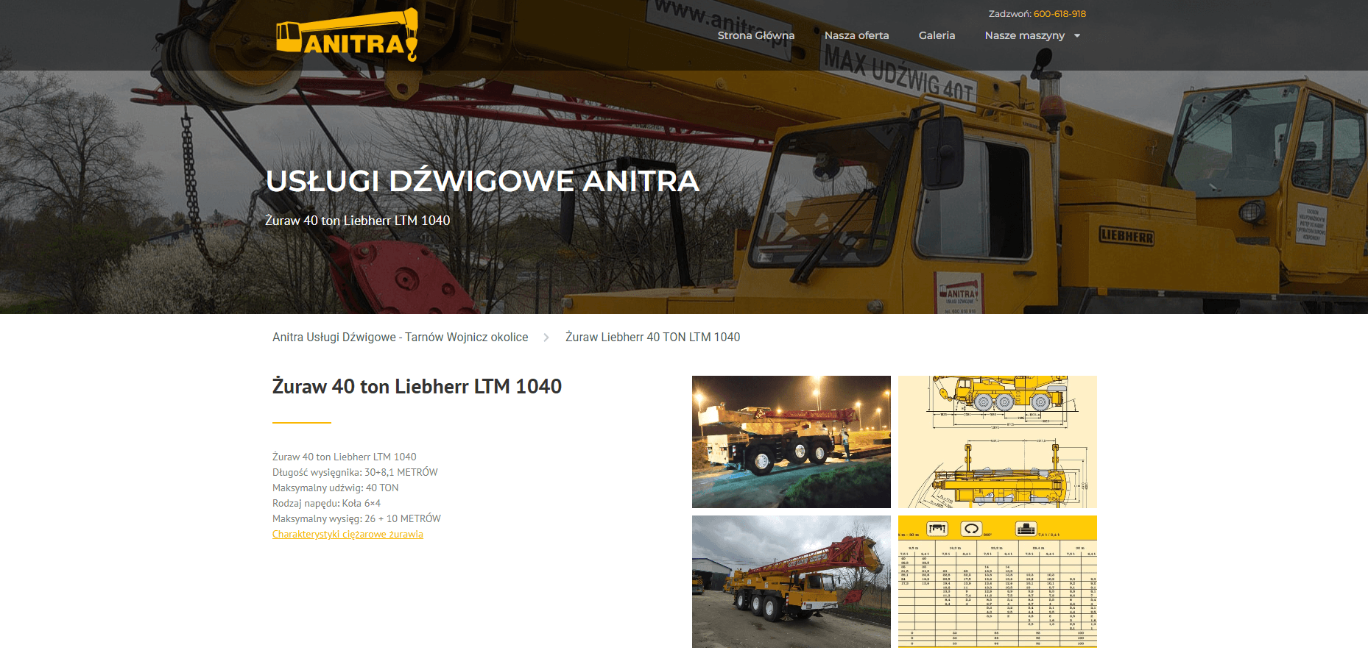The width and height of the screenshot is (1368, 653).
Task: Open the Nasze maszyny menu
Action: (x=1025, y=35)
